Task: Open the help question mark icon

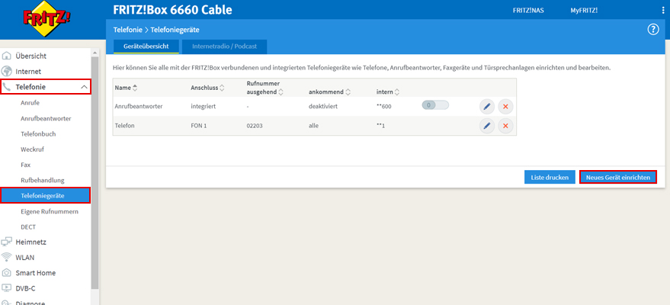Action: click(652, 29)
